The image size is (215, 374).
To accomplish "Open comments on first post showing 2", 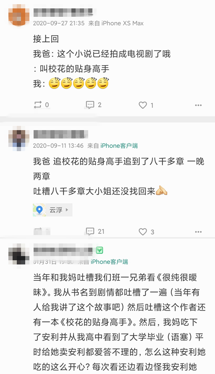I will 94,105.
